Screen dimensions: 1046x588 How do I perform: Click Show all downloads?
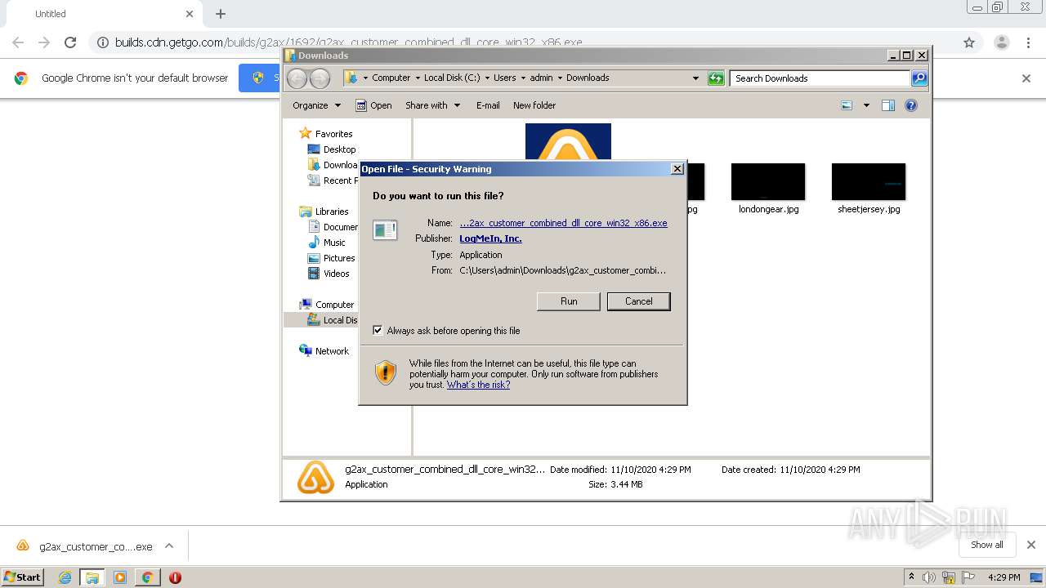click(x=986, y=545)
